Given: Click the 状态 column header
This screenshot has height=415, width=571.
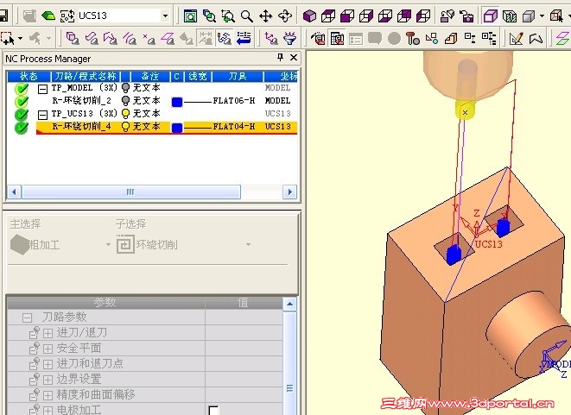Looking at the screenshot, I should click(x=29, y=76).
